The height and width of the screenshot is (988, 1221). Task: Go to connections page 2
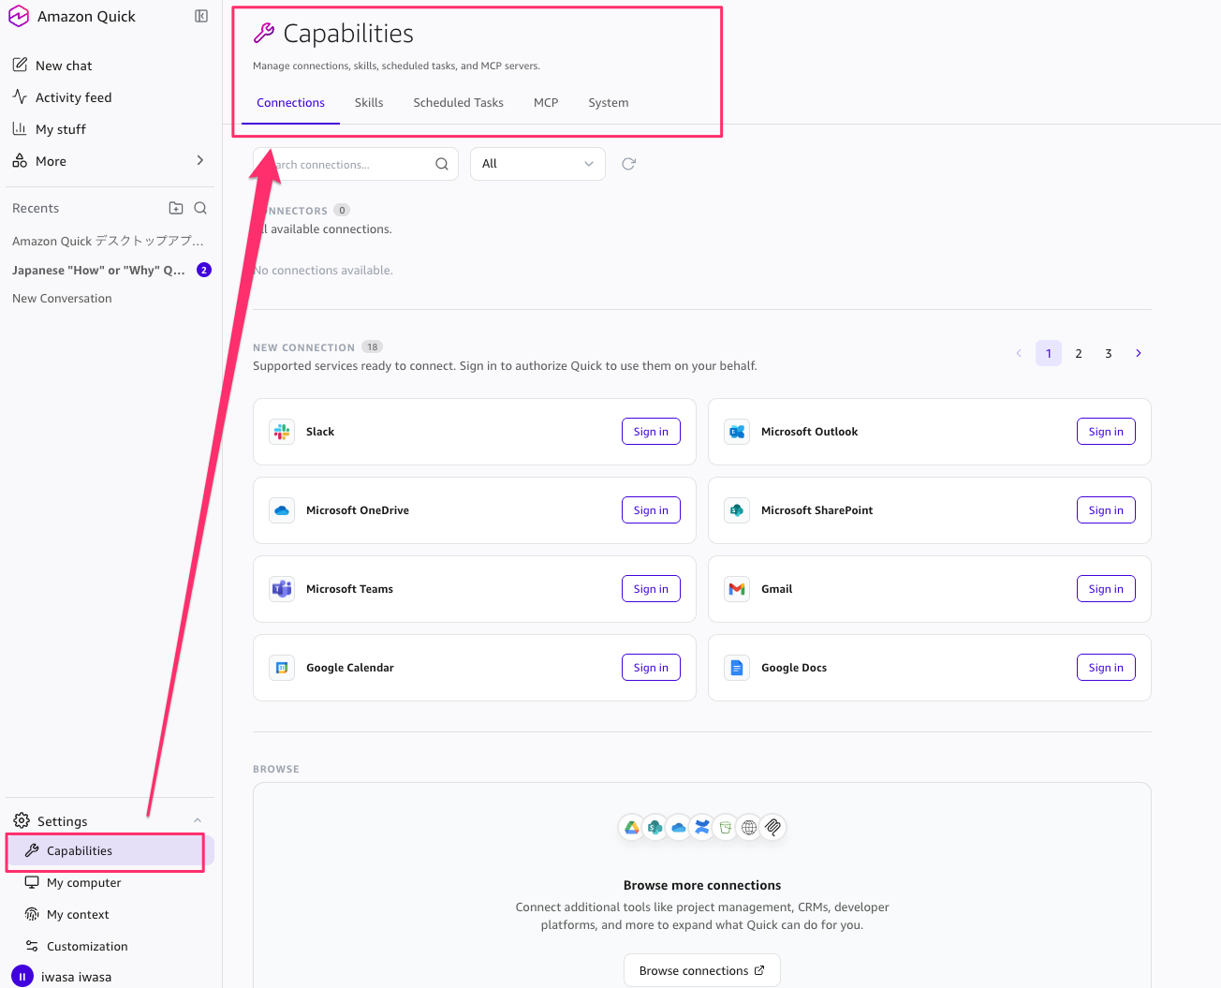1079,353
